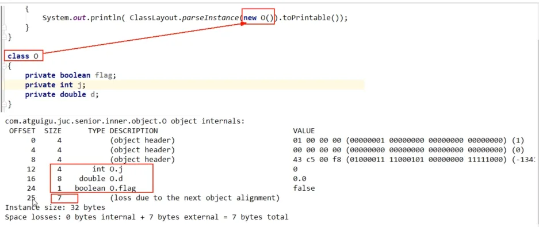Screen dimensions: 539x227
Task: Click the 'boolean O.flag' field entry
Action: point(105,188)
